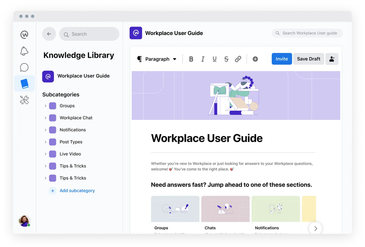The width and height of the screenshot is (365, 247).
Task: Click the Workplace User Guide header logo
Action: (x=136, y=33)
